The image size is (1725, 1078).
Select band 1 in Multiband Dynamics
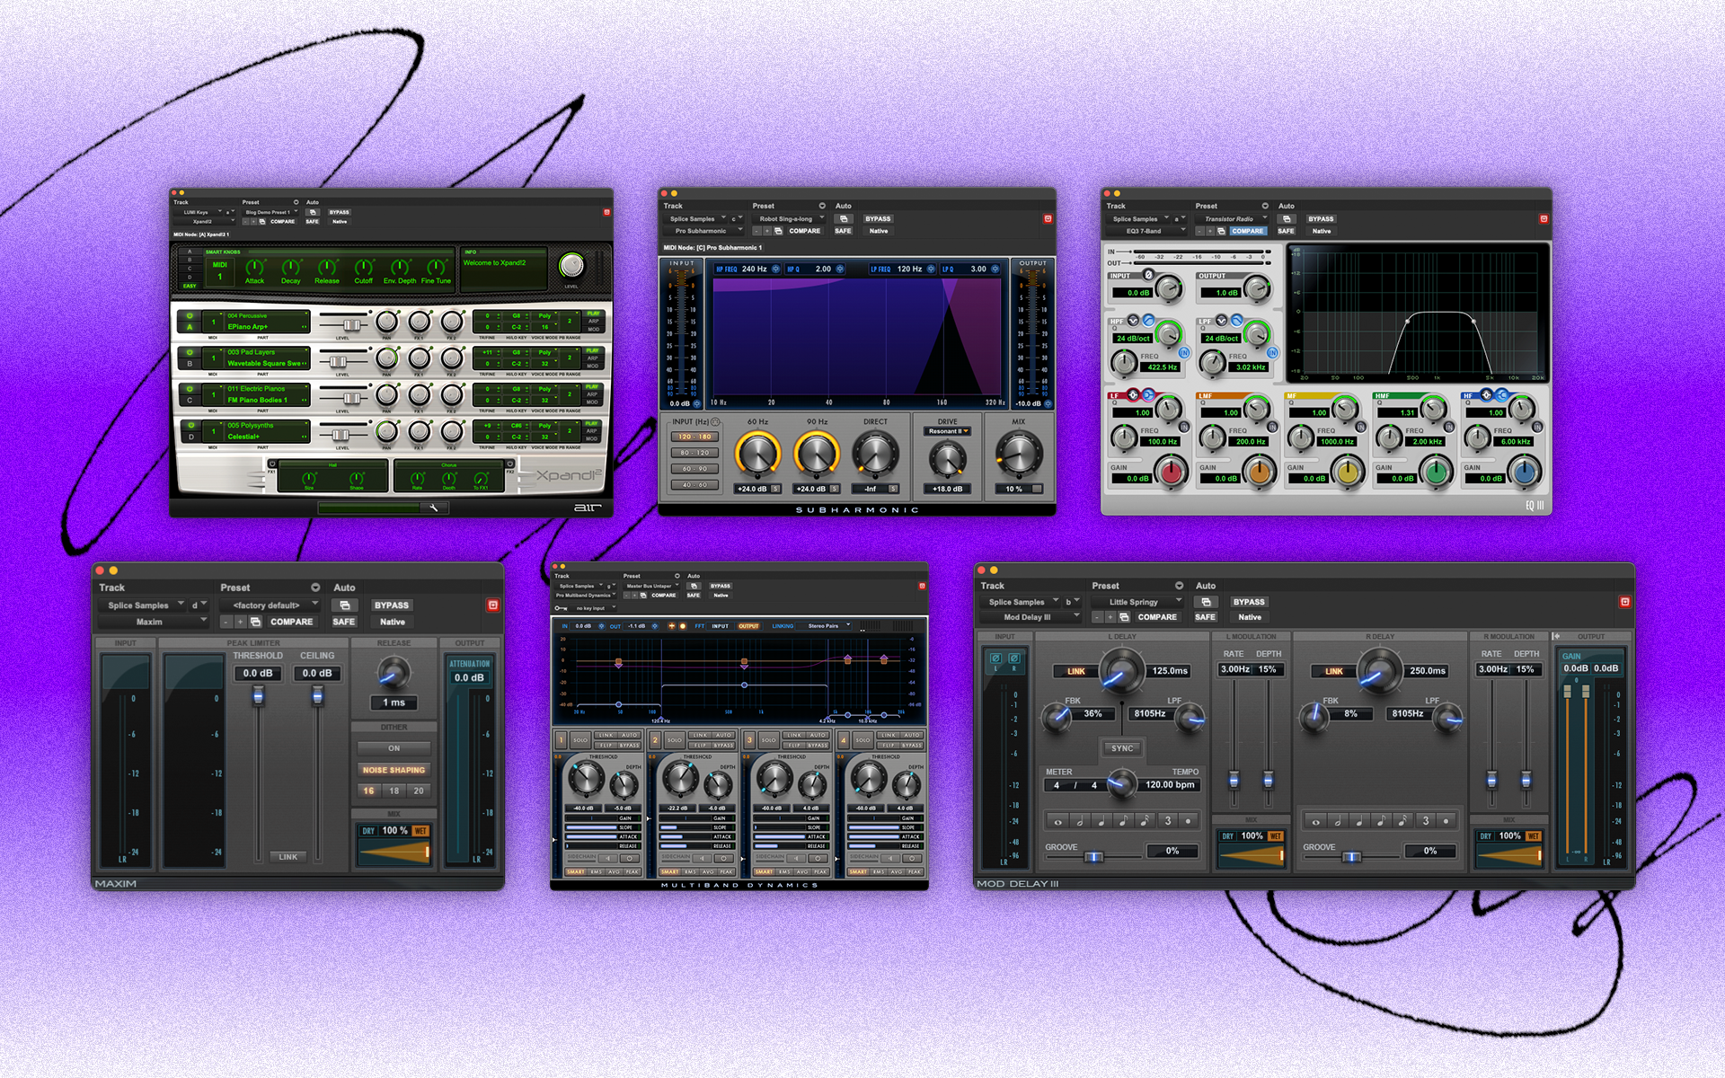coord(562,740)
